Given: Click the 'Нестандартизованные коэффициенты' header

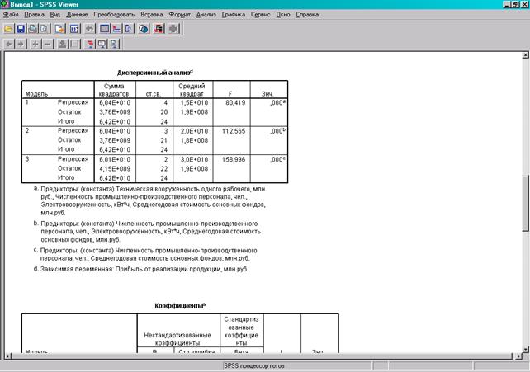Looking at the screenshot, I should tap(177, 338).
